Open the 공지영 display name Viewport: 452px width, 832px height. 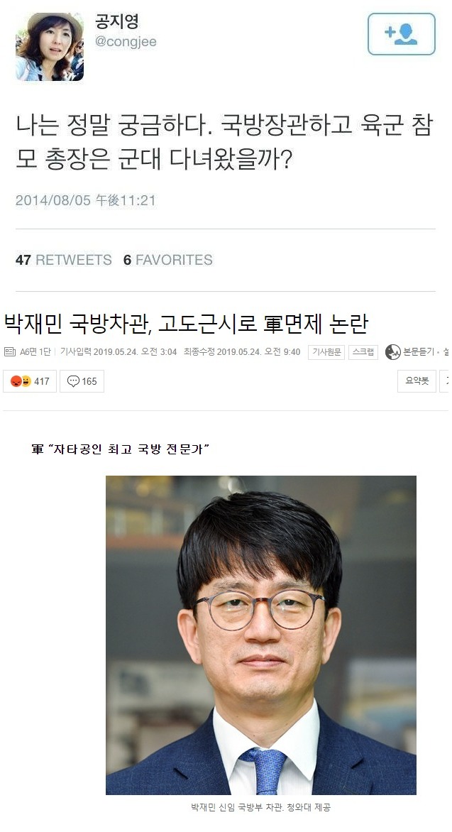point(116,21)
